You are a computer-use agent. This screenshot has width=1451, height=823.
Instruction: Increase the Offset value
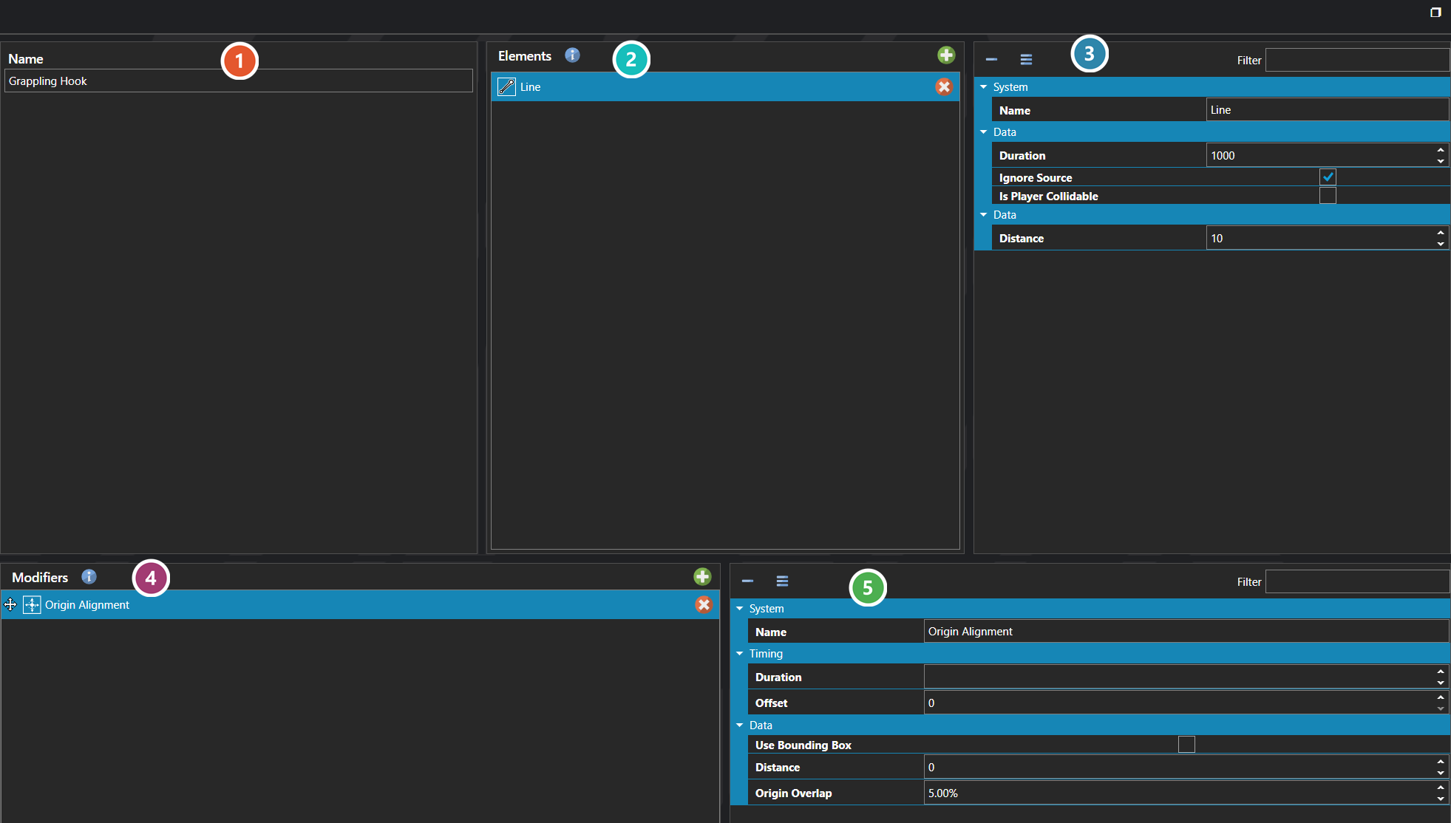(1441, 697)
